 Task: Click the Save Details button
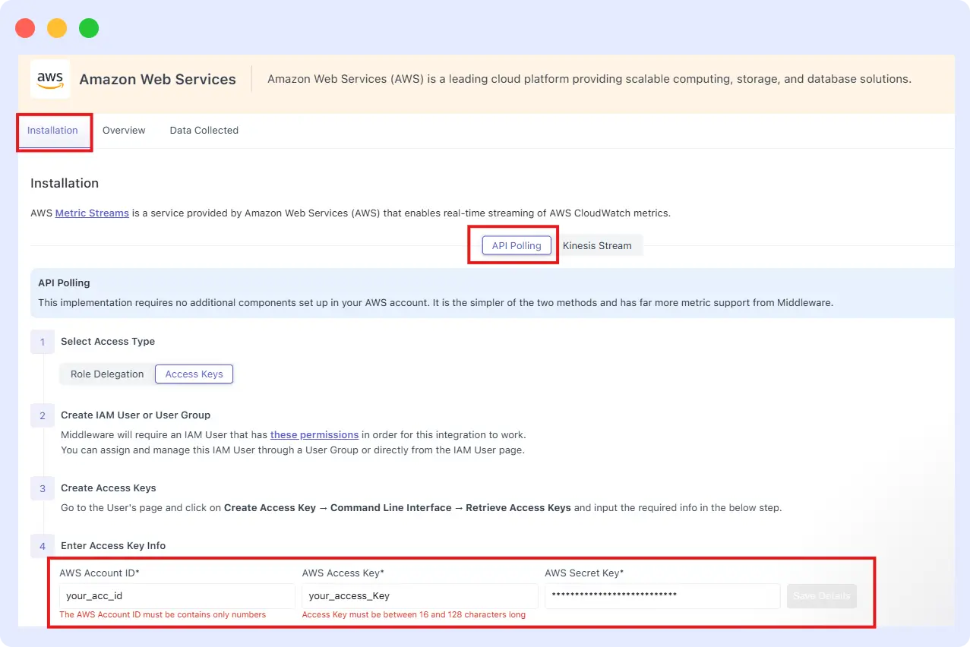click(822, 596)
